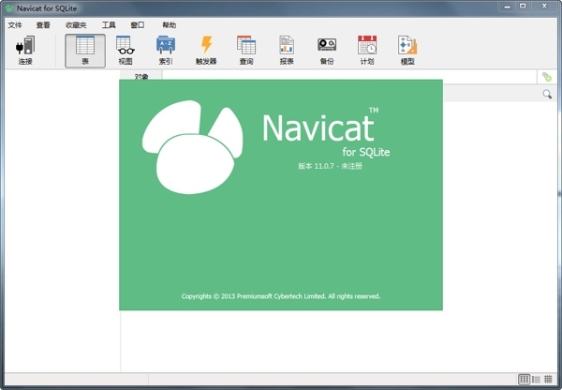The height and width of the screenshot is (390, 562).
Task: Switch to detail grid view in status bar
Action: [548, 379]
